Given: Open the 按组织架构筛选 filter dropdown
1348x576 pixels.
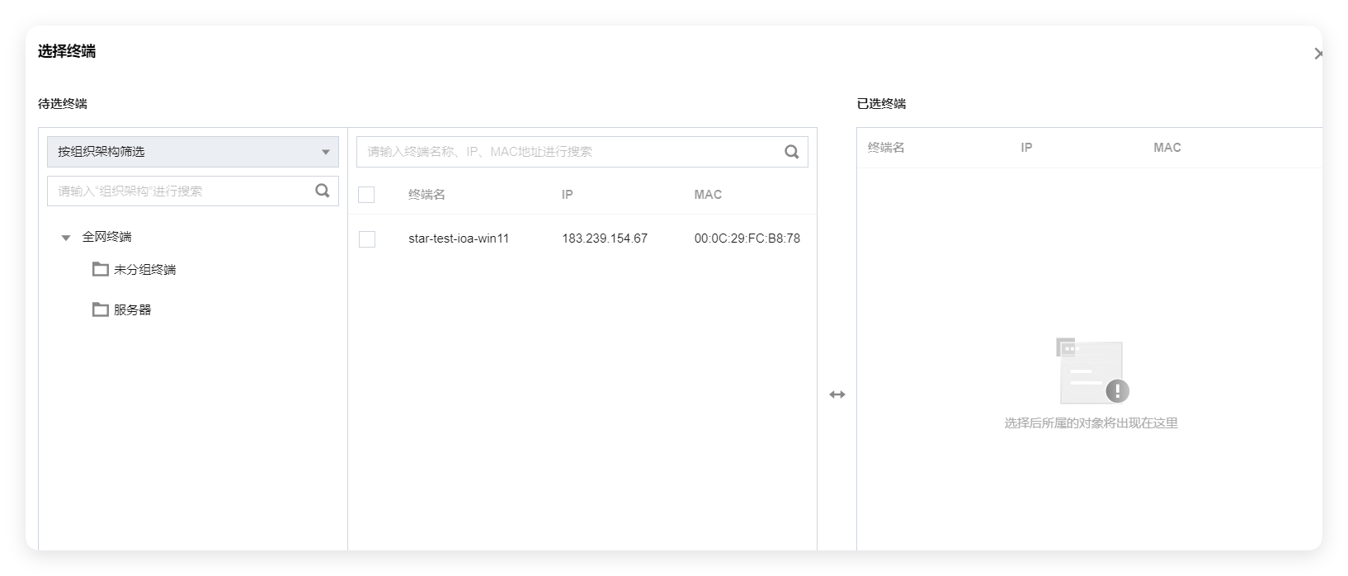Looking at the screenshot, I should tap(192, 152).
